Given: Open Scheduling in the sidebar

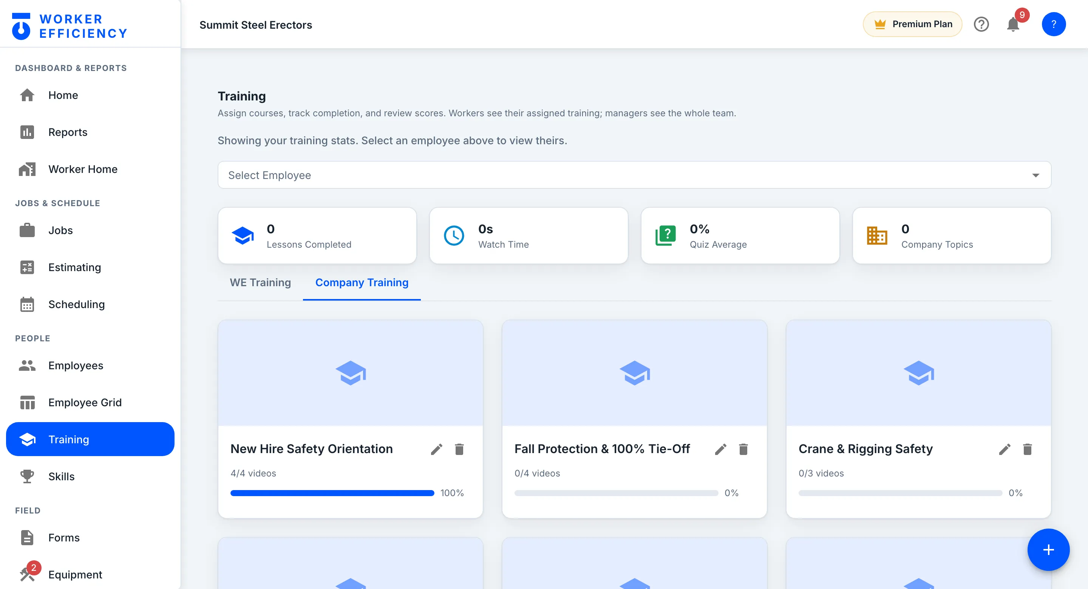Looking at the screenshot, I should coord(90,304).
